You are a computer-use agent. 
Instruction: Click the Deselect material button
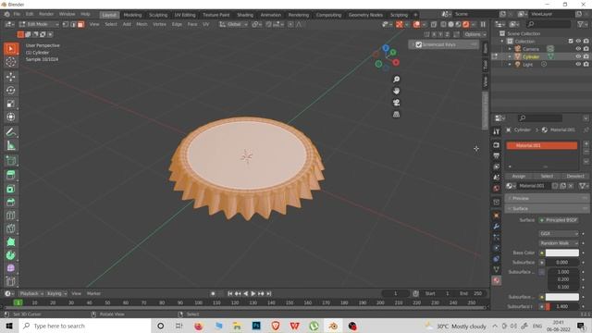(x=575, y=176)
